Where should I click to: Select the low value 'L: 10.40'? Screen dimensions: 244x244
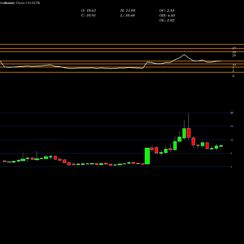pyautogui.click(x=128, y=15)
